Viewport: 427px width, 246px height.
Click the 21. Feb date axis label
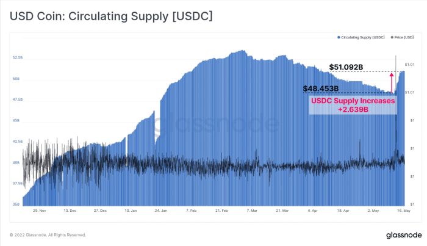coord(221,211)
